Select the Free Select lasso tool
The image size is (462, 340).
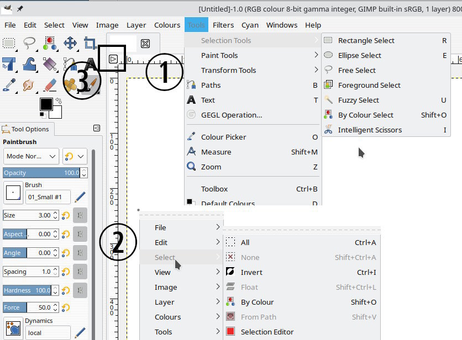pyautogui.click(x=29, y=43)
